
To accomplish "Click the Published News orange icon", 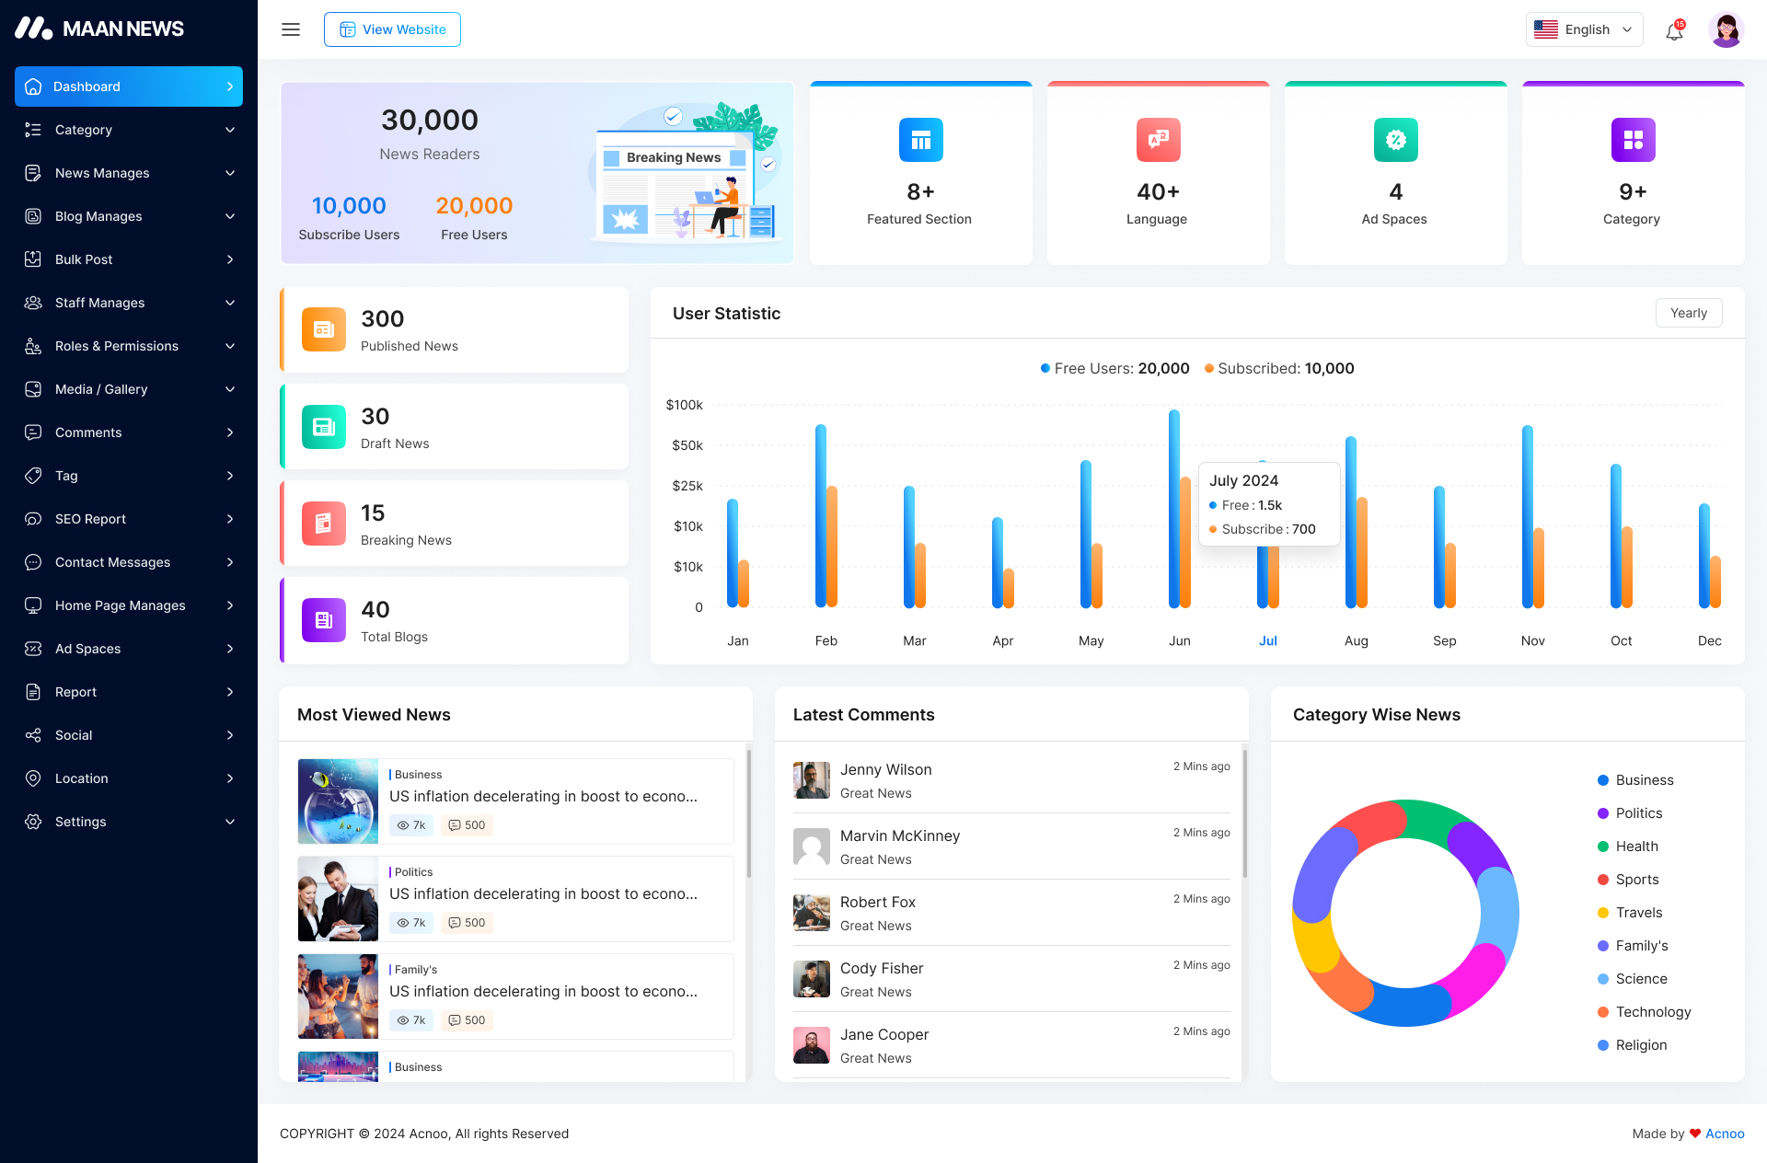I will pos(324,329).
